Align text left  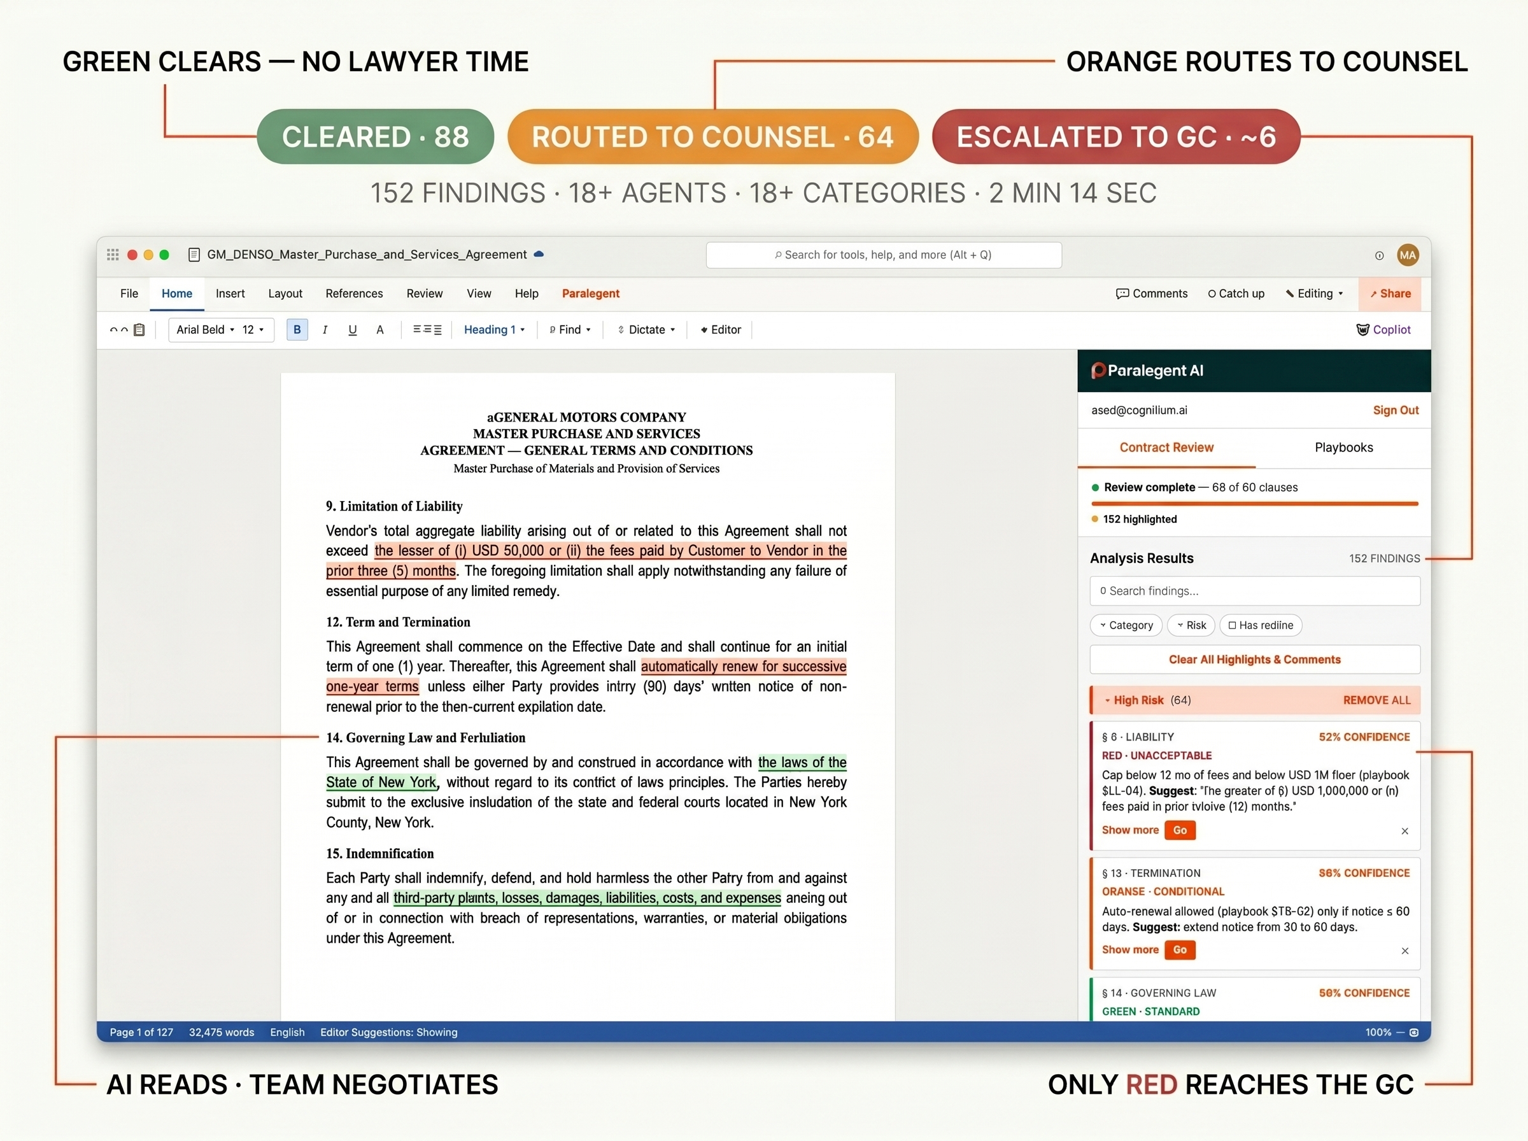tap(417, 329)
